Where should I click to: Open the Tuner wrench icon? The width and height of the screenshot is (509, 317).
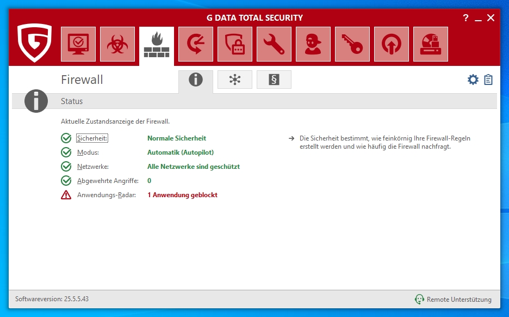click(x=274, y=44)
